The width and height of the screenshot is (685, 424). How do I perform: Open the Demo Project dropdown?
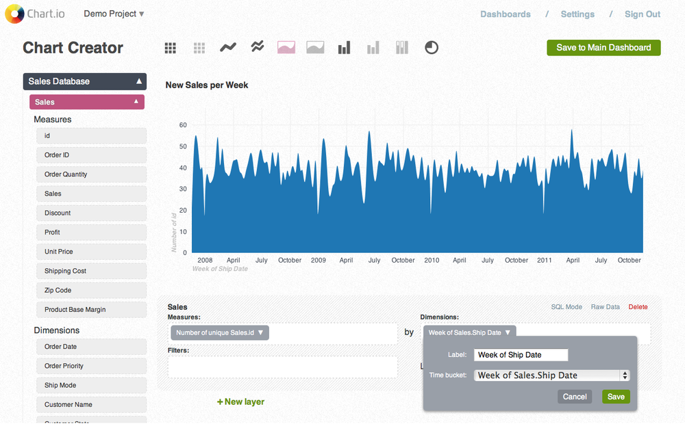click(114, 13)
